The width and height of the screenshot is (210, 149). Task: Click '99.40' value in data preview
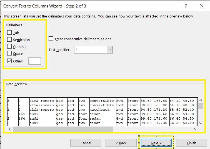click(146, 118)
